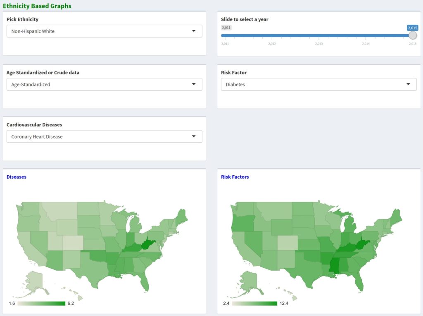The height and width of the screenshot is (316, 423).
Task: Click Colorado on the Risk Factors map
Action: 288,243
